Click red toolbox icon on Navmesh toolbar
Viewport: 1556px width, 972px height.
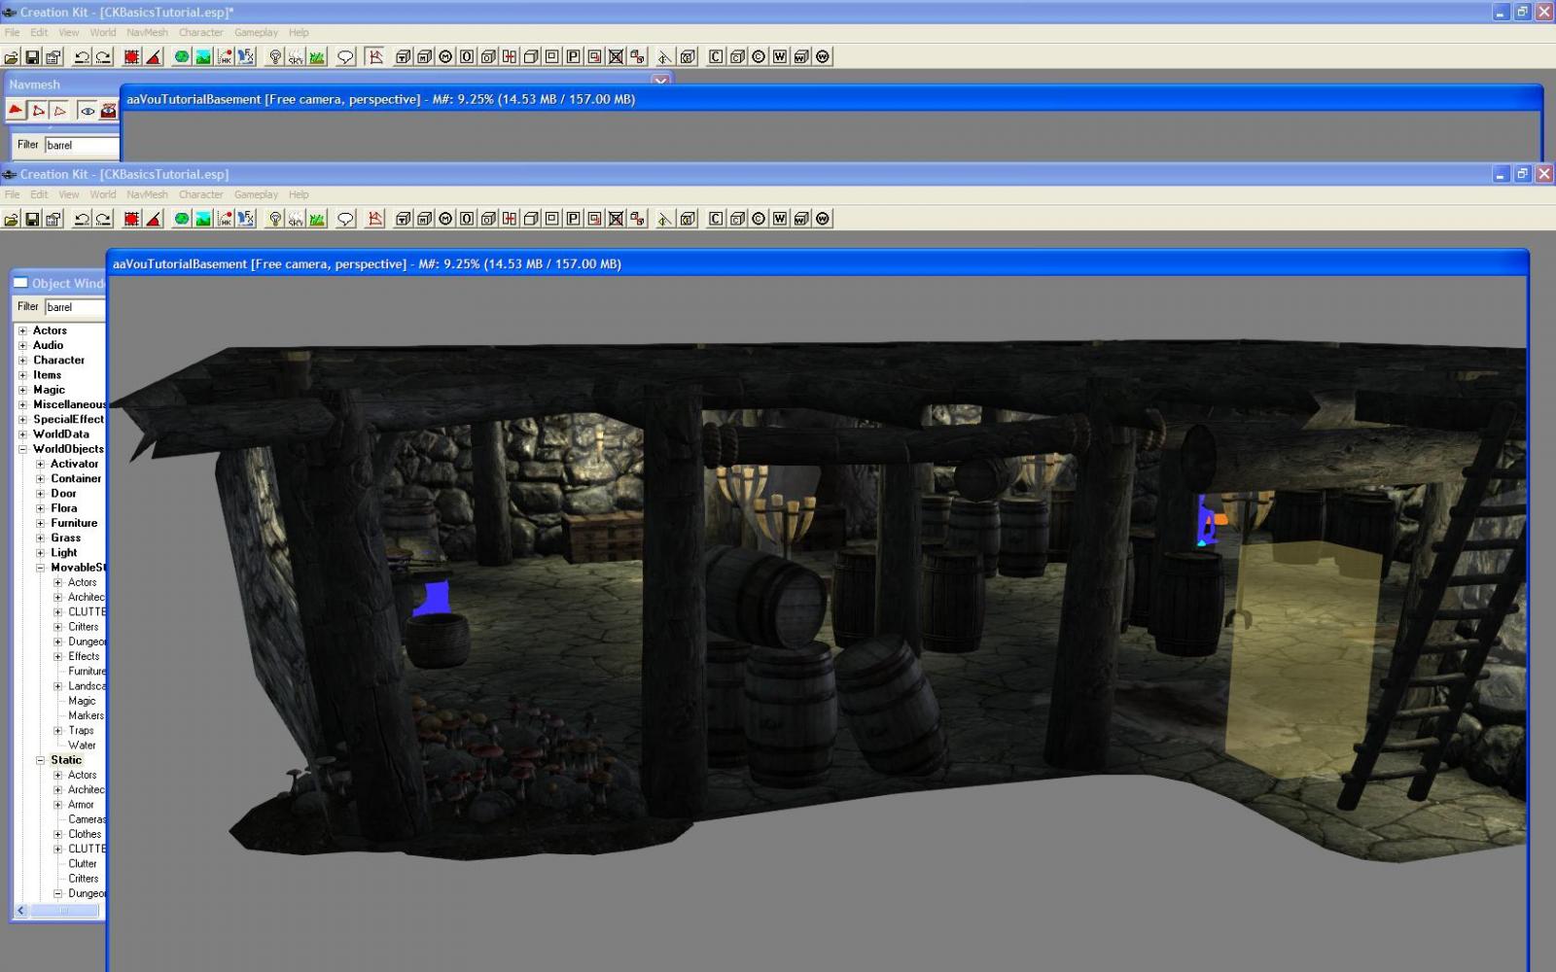click(109, 111)
